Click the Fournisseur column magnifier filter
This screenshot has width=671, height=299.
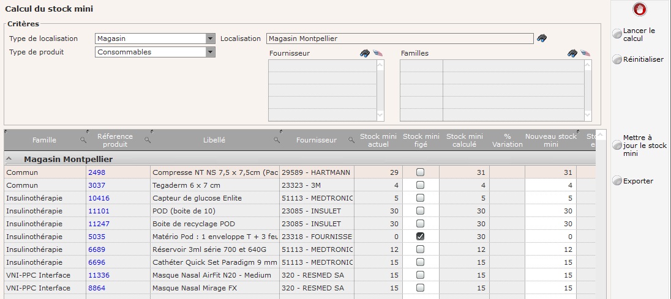(x=351, y=140)
